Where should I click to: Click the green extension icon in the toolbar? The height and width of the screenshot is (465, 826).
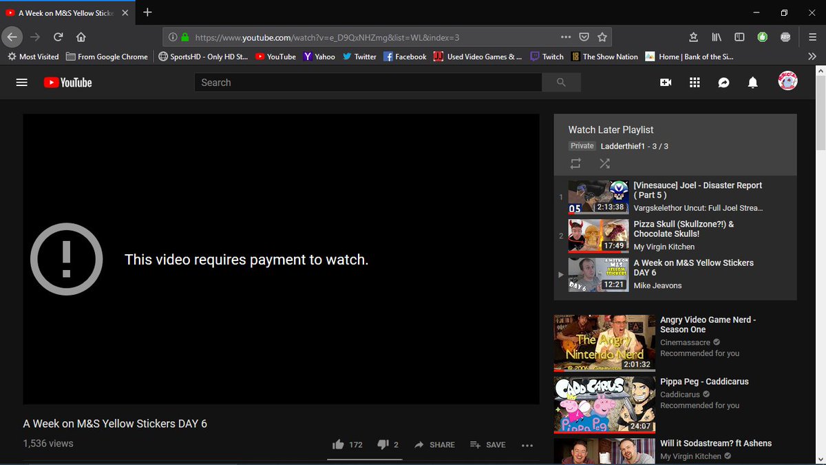762,37
